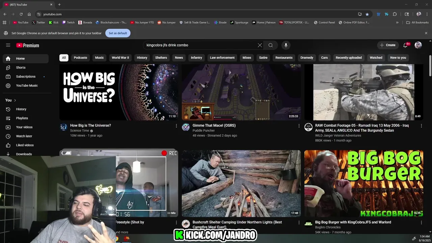The image size is (432, 243).
Task: Go to Home in the sidebar
Action: coord(26,59)
